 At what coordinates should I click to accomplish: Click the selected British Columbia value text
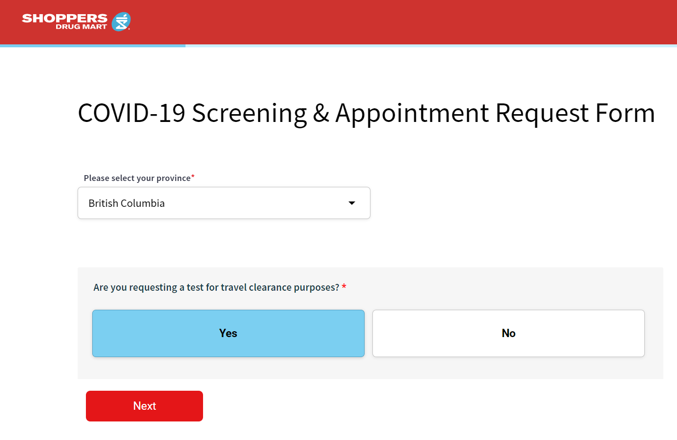tap(126, 203)
